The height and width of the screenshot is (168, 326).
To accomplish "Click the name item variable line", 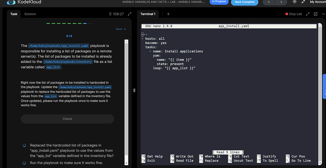I will tap(174, 60).
